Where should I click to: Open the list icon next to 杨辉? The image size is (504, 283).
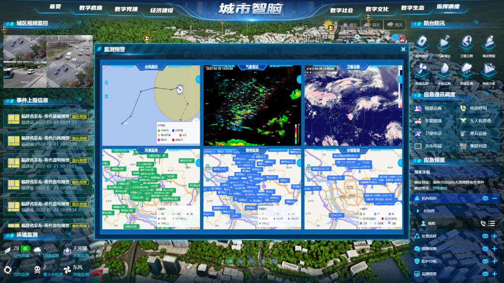(x=492, y=223)
